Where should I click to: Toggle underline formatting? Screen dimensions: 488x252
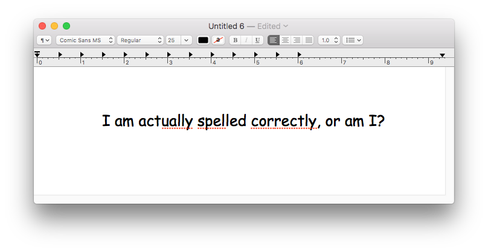(257, 40)
